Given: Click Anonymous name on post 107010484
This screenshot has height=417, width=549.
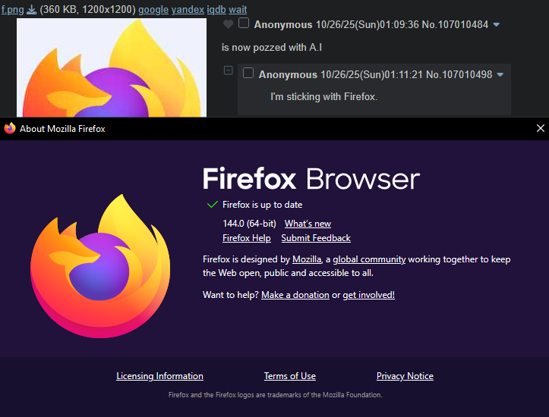Looking at the screenshot, I should click(x=283, y=24).
